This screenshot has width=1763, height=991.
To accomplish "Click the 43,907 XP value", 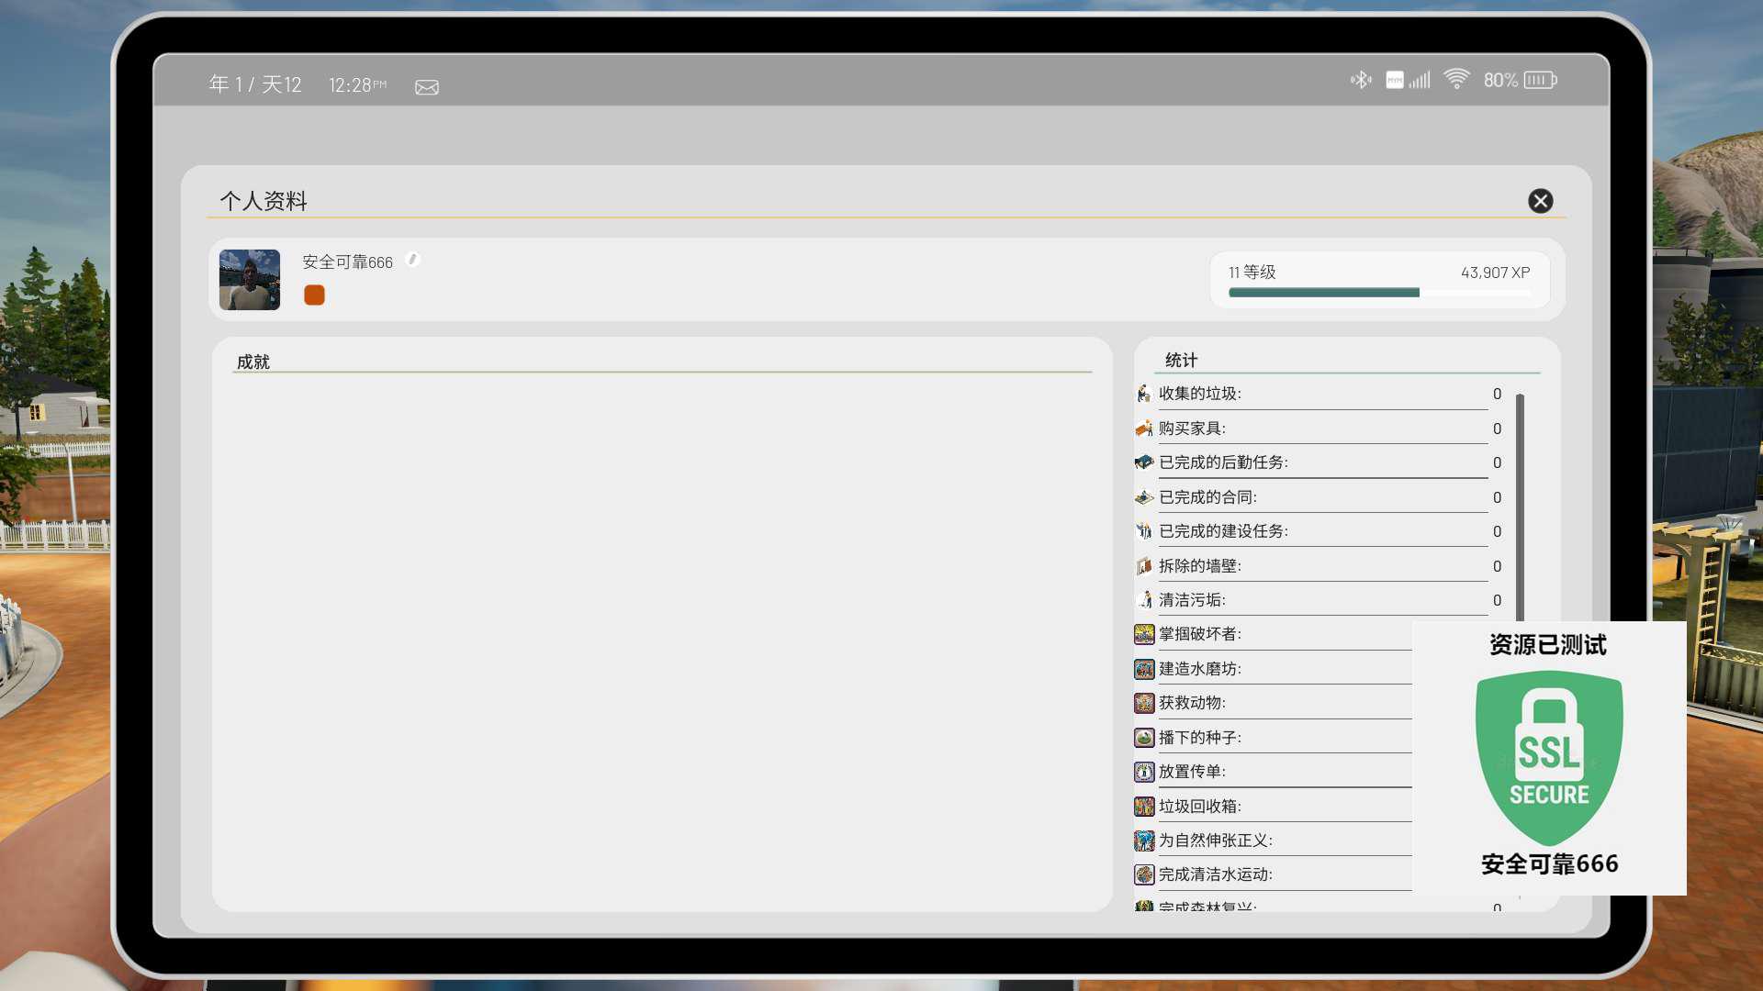I will 1495,273.
